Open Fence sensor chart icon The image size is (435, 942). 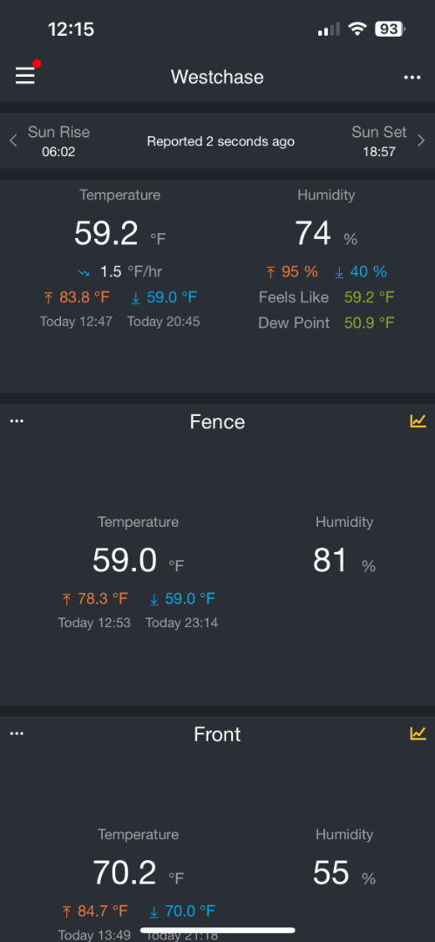tap(418, 421)
